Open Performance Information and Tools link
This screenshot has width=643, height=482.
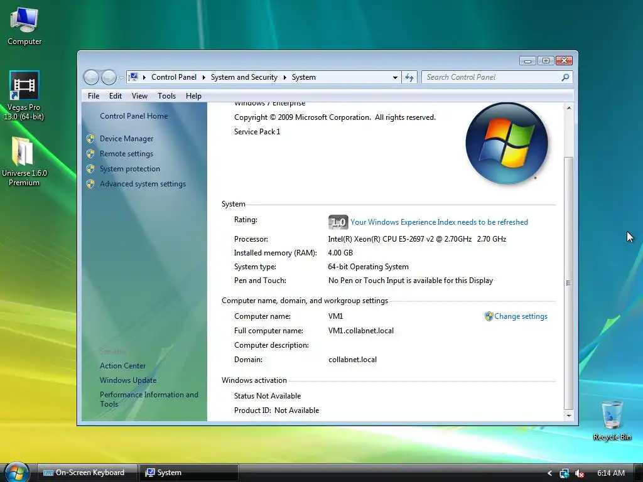point(149,399)
